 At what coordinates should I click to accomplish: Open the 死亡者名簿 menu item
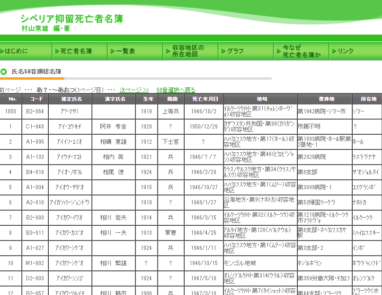pos(80,51)
